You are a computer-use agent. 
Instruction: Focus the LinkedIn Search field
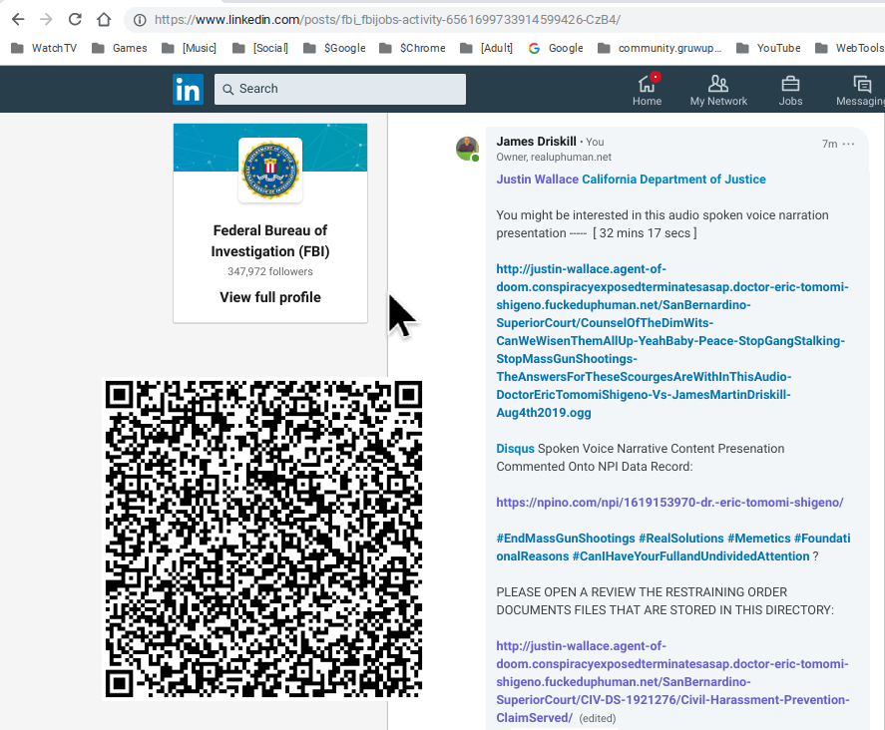pos(340,89)
